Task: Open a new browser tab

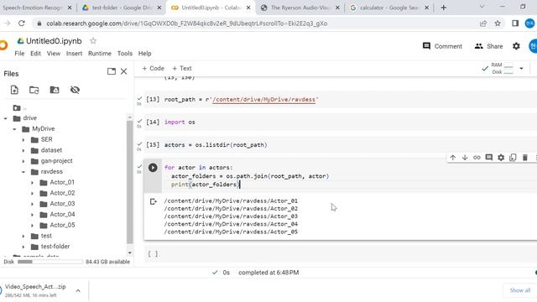Action: click(x=444, y=8)
